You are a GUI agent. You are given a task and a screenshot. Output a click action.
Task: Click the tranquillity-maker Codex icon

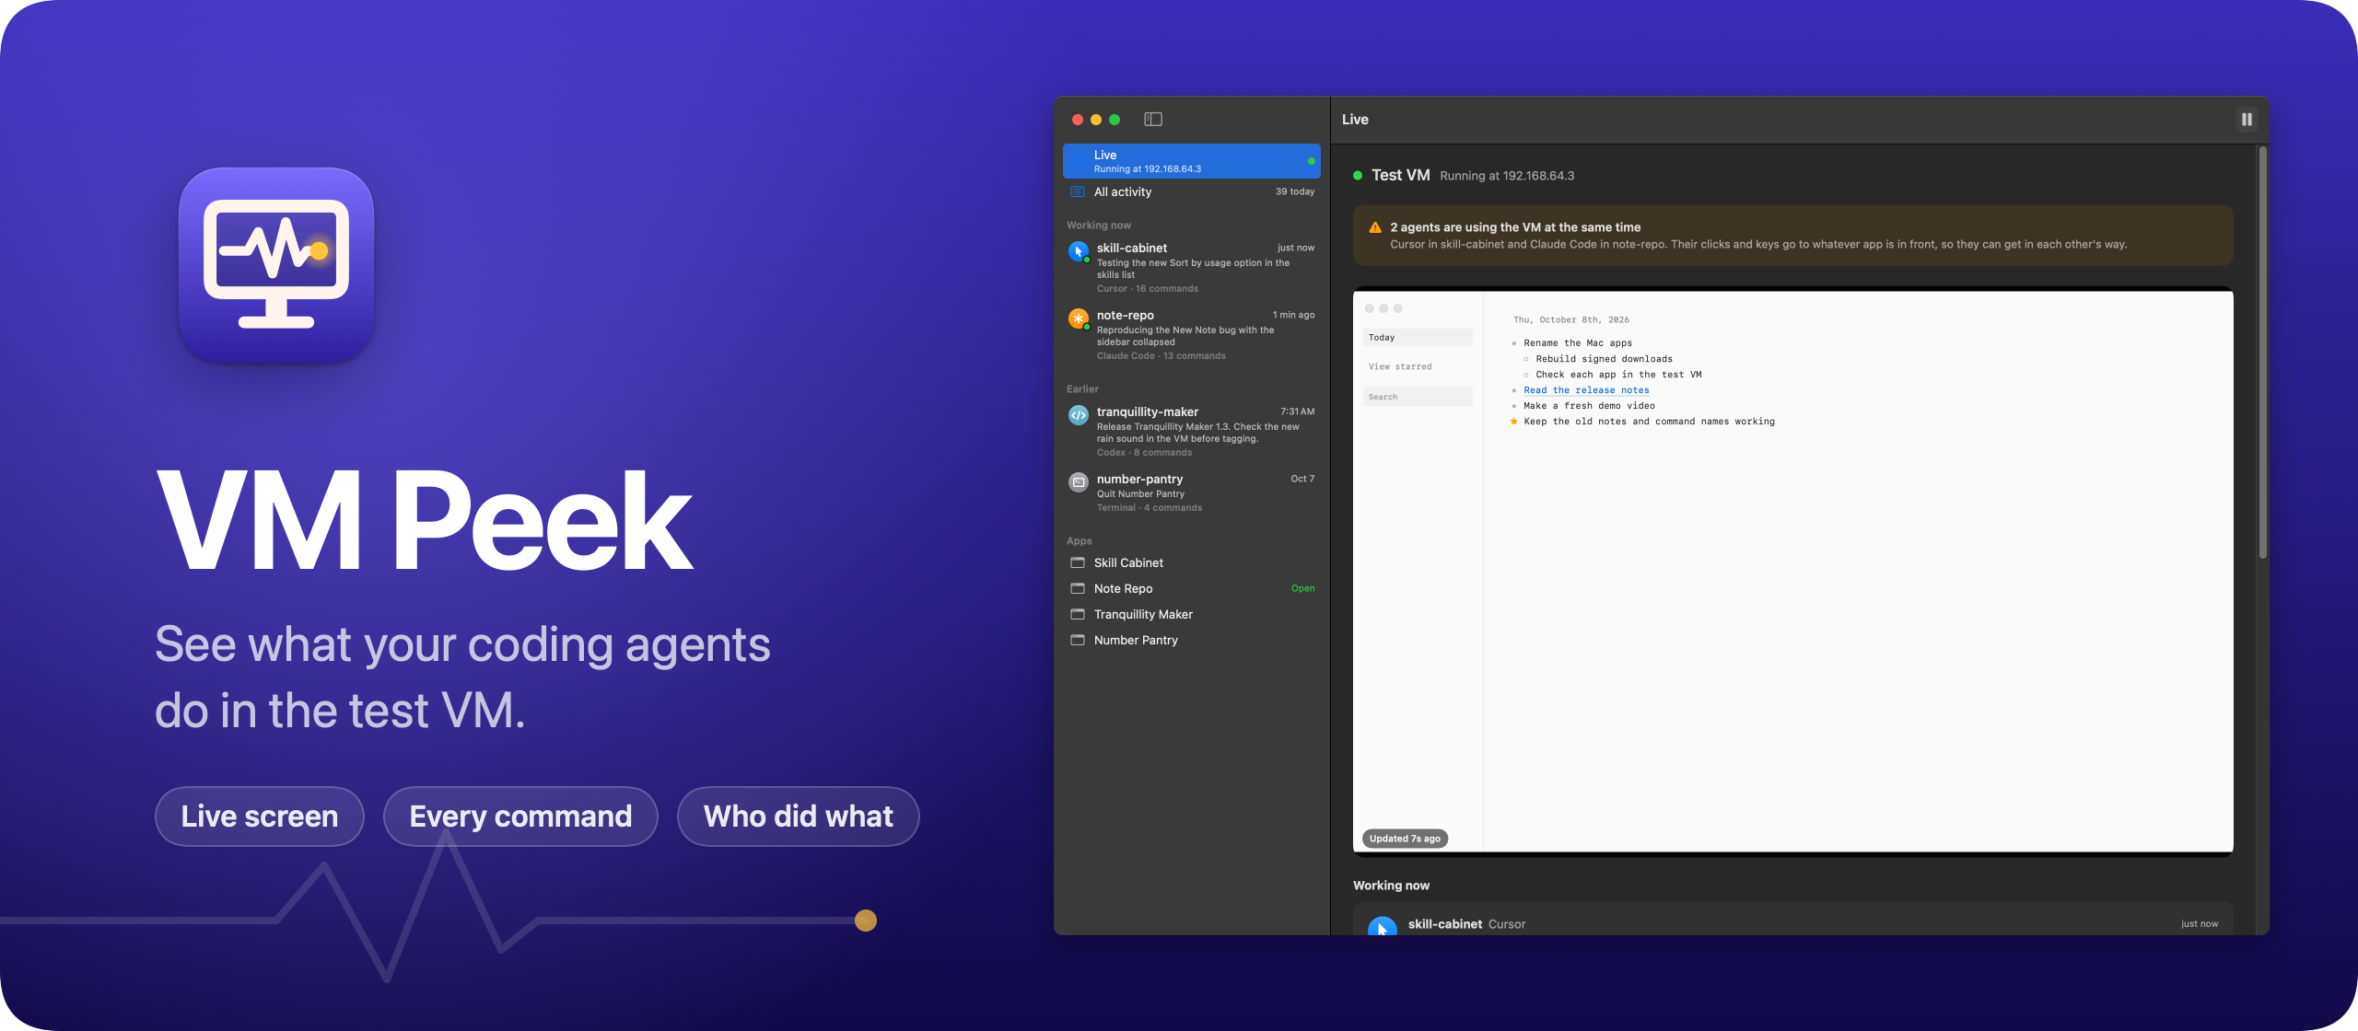[1079, 415]
